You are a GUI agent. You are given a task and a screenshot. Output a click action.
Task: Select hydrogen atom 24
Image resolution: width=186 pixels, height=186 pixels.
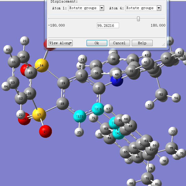pyautogui.click(x=82, y=59)
